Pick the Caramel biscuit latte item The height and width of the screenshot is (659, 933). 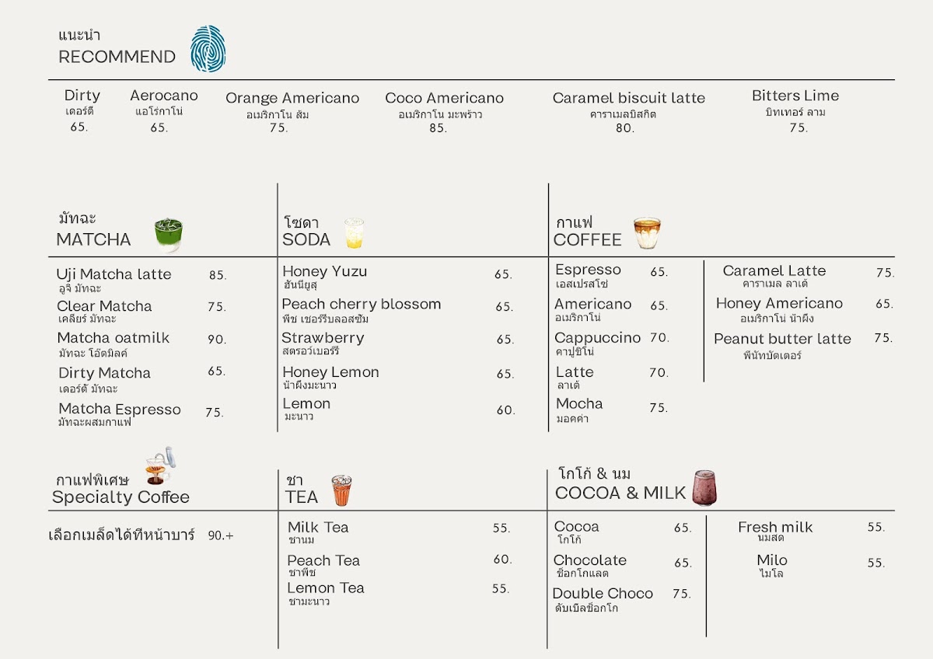click(628, 99)
